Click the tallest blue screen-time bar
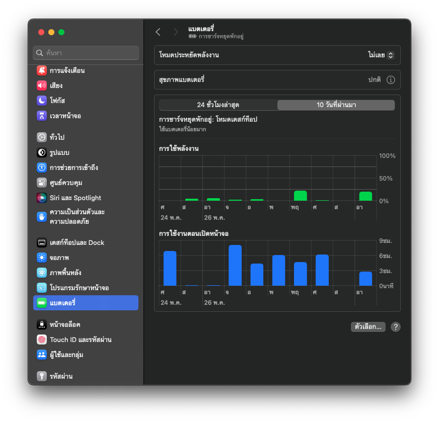439x422 pixels. (235, 266)
